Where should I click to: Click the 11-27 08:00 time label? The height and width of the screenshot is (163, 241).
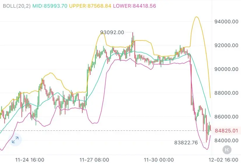pyautogui.click(x=94, y=160)
